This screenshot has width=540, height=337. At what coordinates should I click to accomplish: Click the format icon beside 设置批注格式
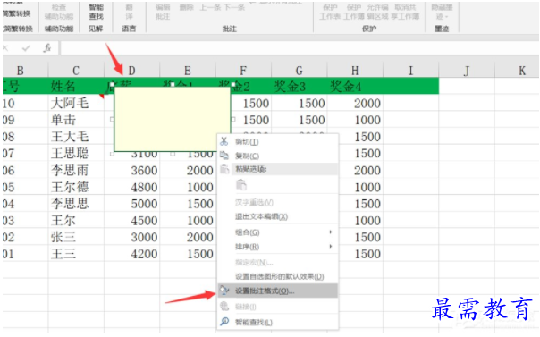click(224, 291)
